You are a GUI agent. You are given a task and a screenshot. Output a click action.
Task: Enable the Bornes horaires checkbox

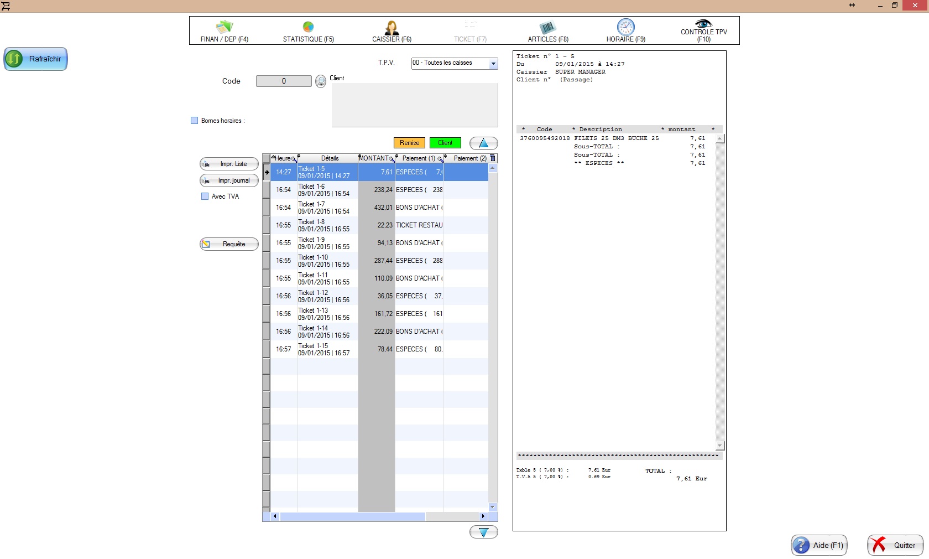(x=195, y=121)
